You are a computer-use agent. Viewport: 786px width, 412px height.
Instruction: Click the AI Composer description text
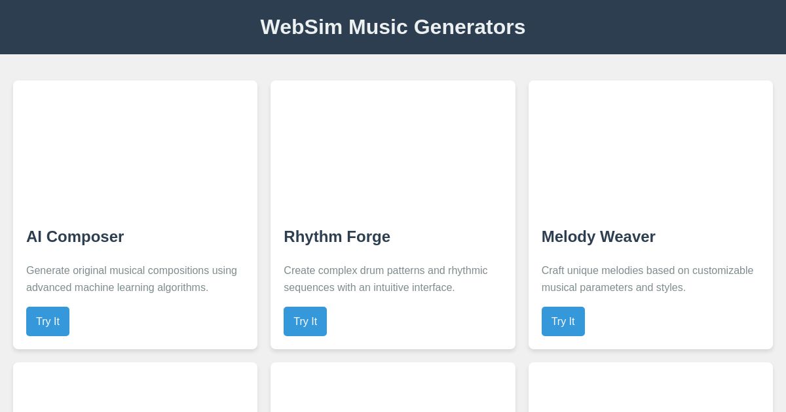[x=131, y=279]
